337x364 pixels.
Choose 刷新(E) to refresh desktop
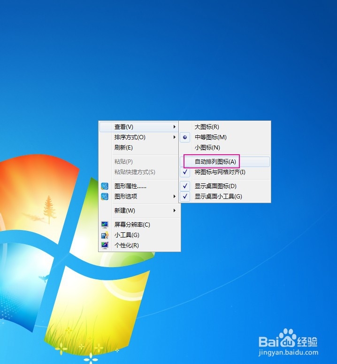(x=139, y=147)
